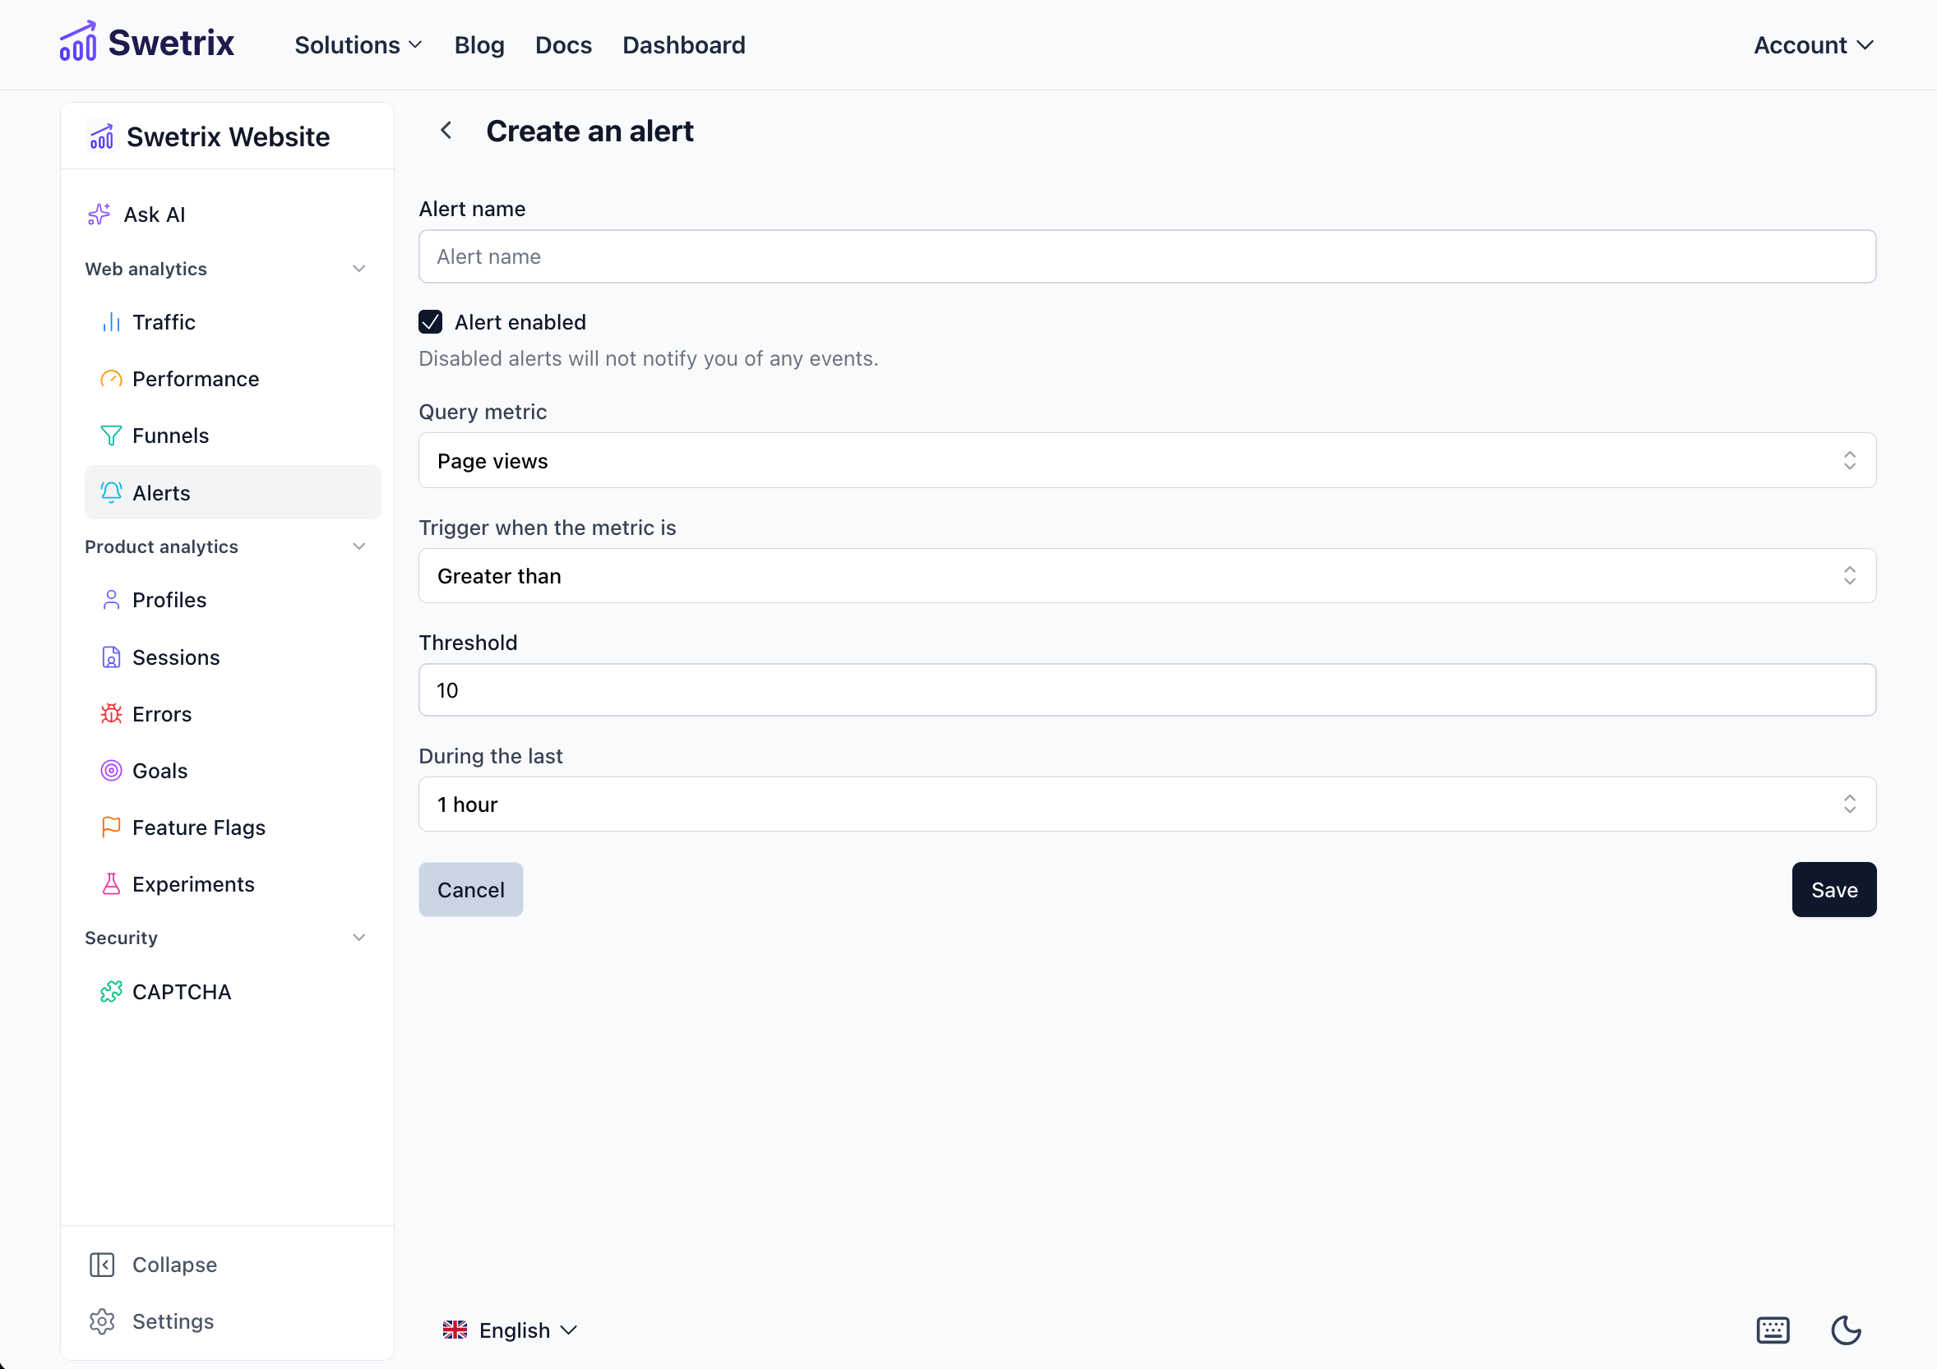Open Errors via the bug icon
The width and height of the screenshot is (1937, 1369).
[110, 713]
